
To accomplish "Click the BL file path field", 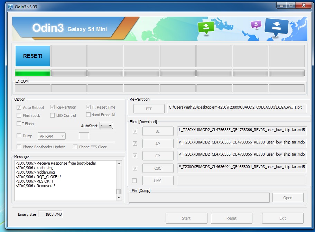I will click(242, 131).
